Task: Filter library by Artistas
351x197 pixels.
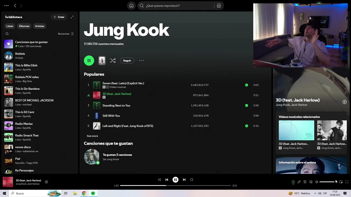Action: 39,26
